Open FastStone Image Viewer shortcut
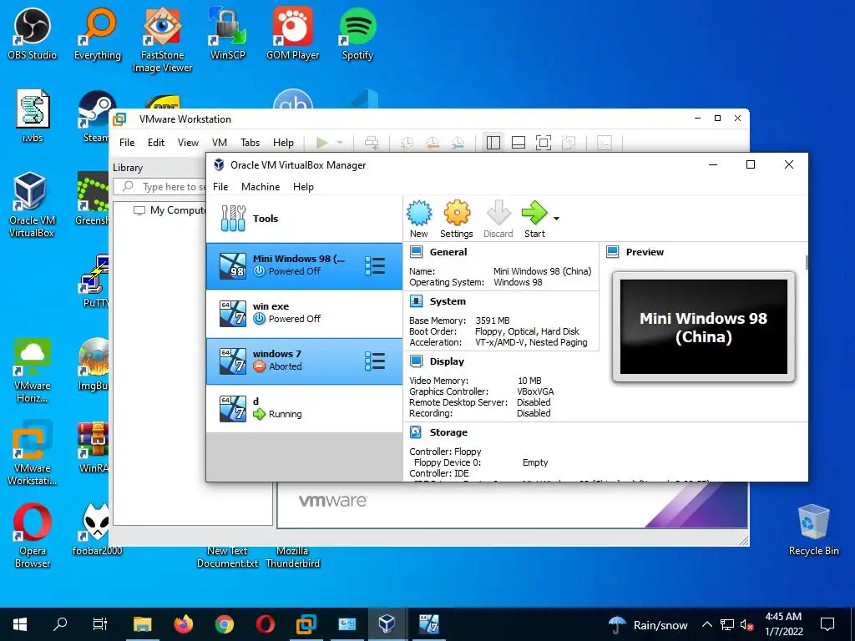The height and width of the screenshot is (641, 855). tap(163, 40)
